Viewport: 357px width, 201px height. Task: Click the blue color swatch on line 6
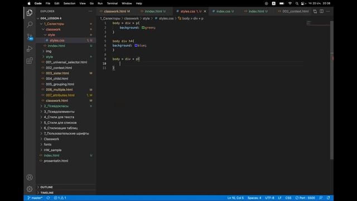click(136, 46)
